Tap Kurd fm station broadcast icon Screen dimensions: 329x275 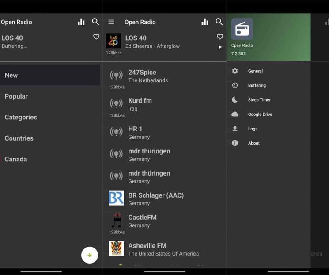(116, 103)
